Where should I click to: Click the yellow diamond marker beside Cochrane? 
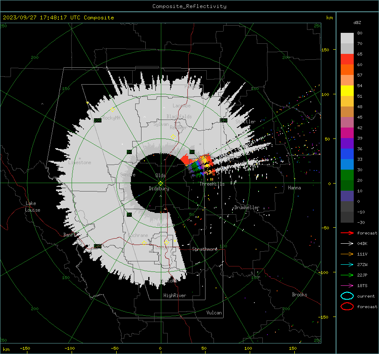[x=144, y=243]
